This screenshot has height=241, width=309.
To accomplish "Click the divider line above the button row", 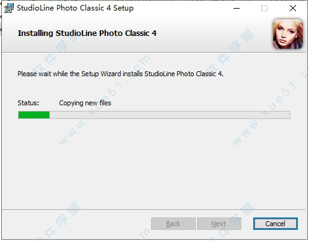I will click(154, 210).
